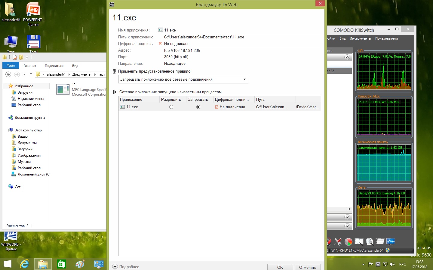
Task: Click the file search magnifier icon in KillSwitch
Action: tap(370, 241)
